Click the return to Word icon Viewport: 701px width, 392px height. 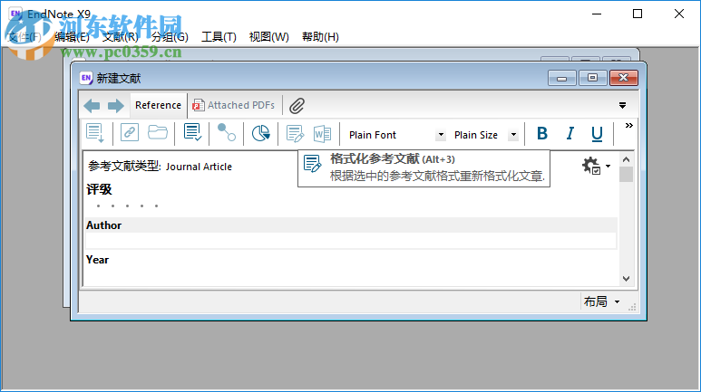[x=322, y=133]
